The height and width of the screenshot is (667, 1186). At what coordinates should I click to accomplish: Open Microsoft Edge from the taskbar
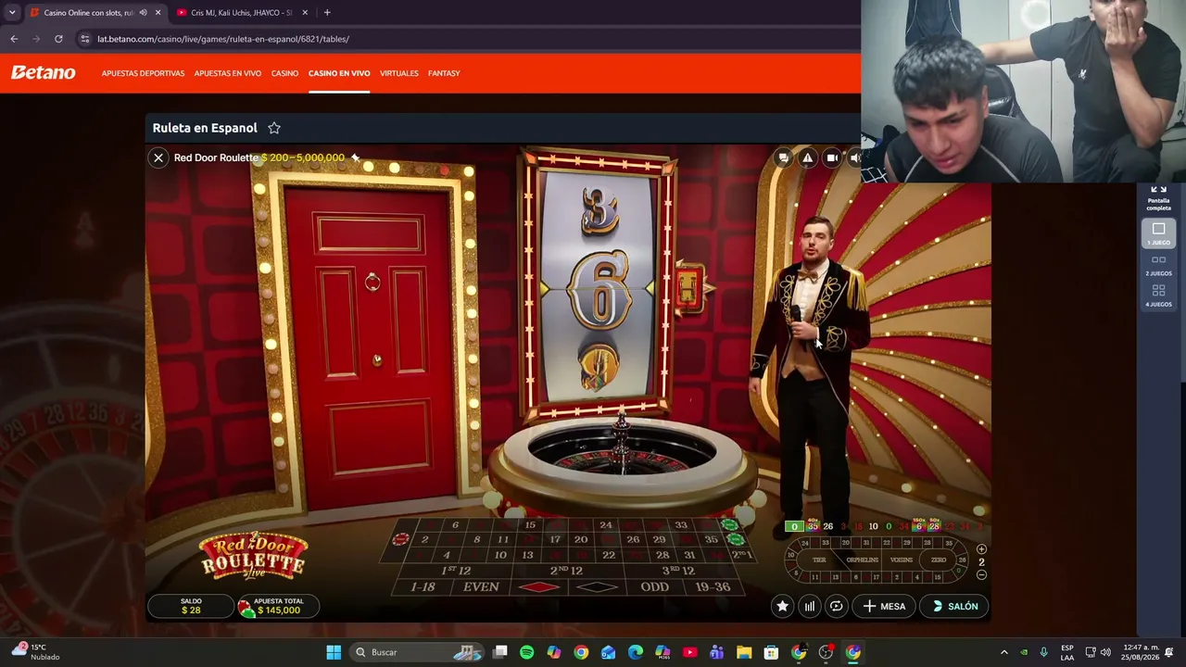point(635,652)
